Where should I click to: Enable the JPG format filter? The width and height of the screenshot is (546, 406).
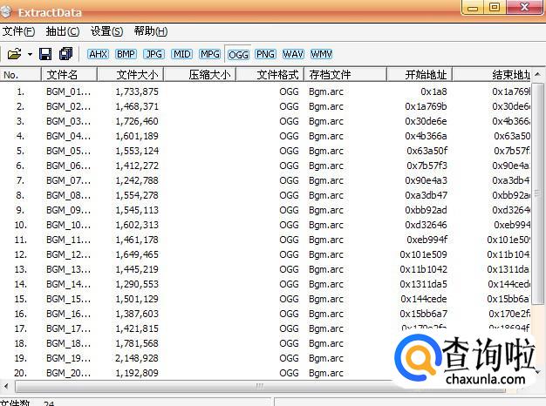click(x=154, y=54)
